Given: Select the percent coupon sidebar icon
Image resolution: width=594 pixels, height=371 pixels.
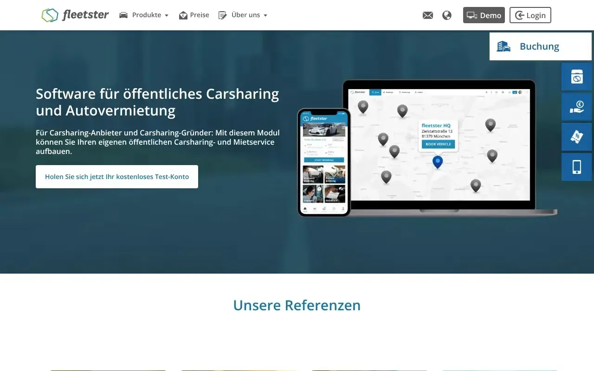Looking at the screenshot, I should (576, 137).
